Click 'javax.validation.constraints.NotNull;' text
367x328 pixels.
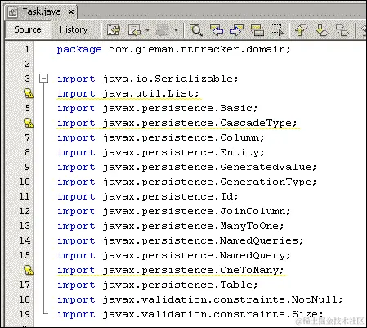click(222, 299)
